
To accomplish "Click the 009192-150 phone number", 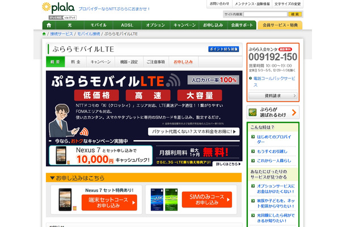I will [x=273, y=57].
